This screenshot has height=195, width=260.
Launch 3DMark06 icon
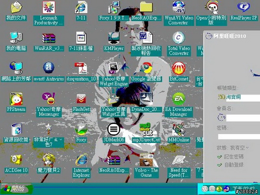[x=114, y=129]
